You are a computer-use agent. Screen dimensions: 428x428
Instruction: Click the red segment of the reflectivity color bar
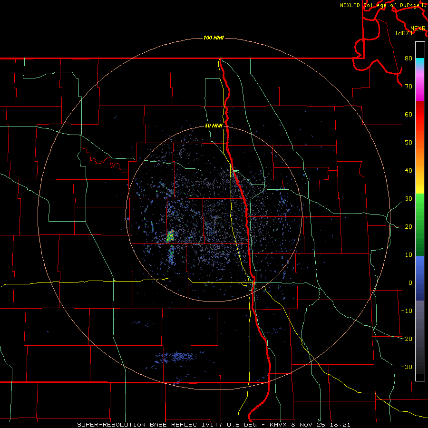coord(420,115)
